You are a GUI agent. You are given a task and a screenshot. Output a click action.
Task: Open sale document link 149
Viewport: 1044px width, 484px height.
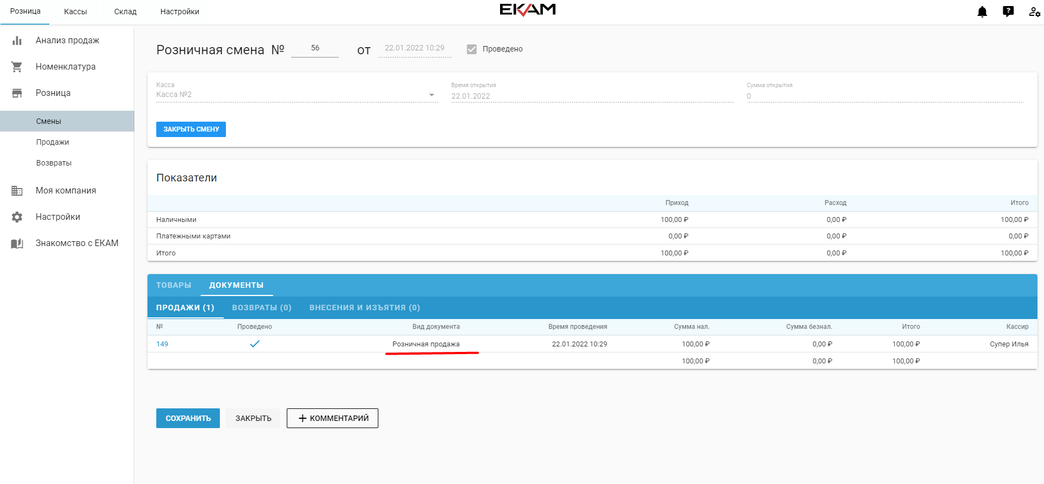pos(162,344)
